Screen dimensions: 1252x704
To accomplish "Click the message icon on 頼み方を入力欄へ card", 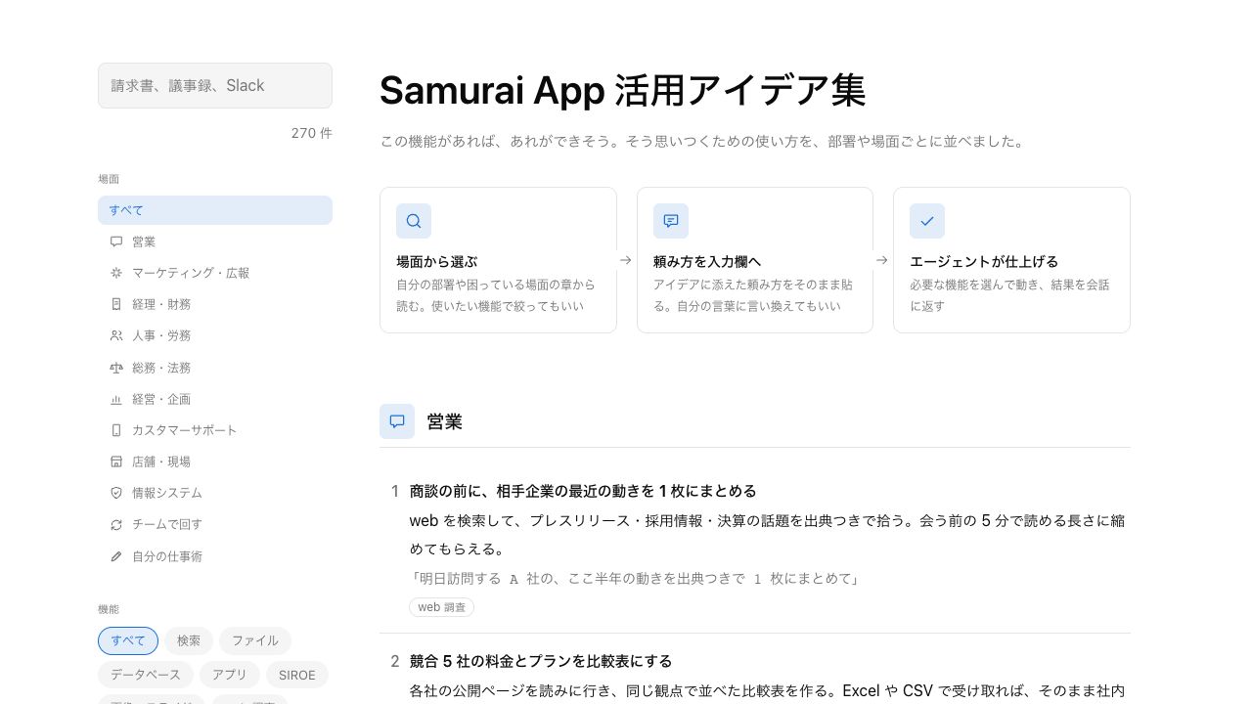I will pos(671,221).
